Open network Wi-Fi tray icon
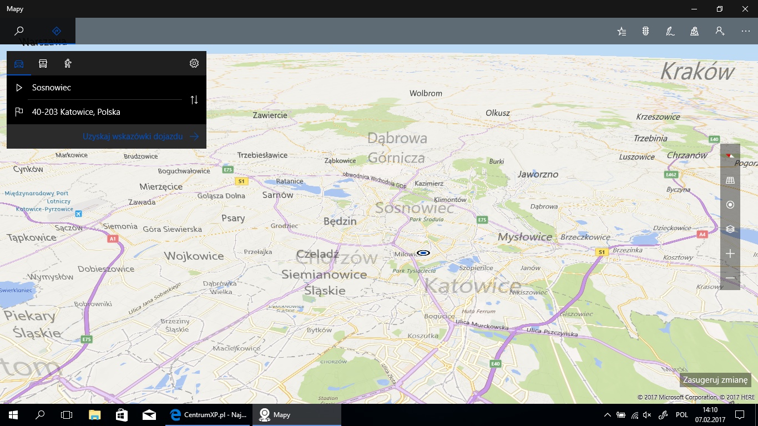Image resolution: width=758 pixels, height=426 pixels. click(635, 415)
